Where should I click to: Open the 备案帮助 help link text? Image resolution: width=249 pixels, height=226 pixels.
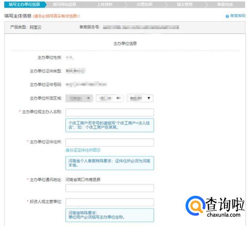pyautogui.click(x=238, y=16)
